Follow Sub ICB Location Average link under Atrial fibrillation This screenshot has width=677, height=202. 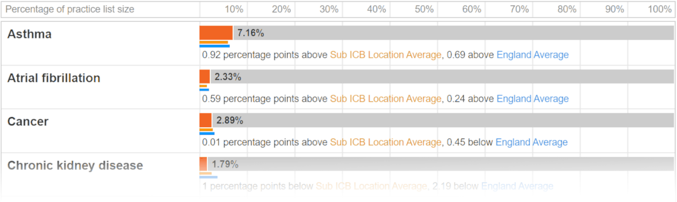pyautogui.click(x=385, y=99)
